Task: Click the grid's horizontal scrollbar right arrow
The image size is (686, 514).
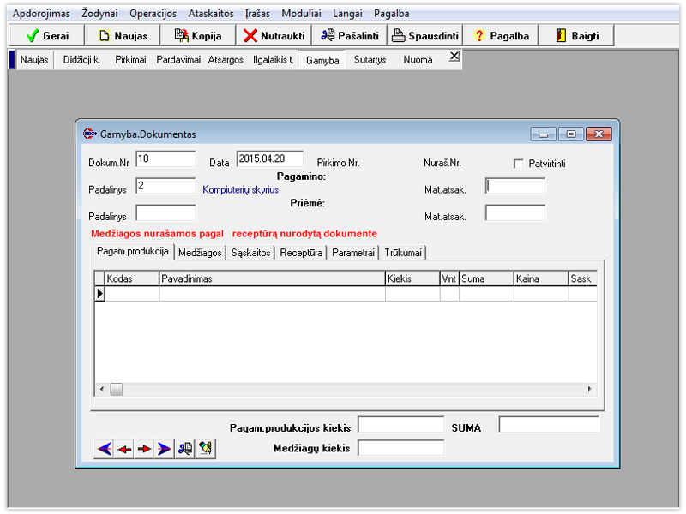Action: [590, 389]
